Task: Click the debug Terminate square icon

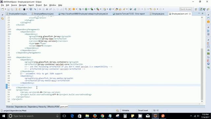Action: pos(47,9)
